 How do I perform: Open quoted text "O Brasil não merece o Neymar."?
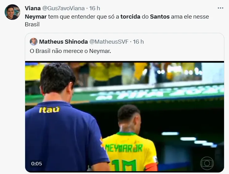point(70,50)
